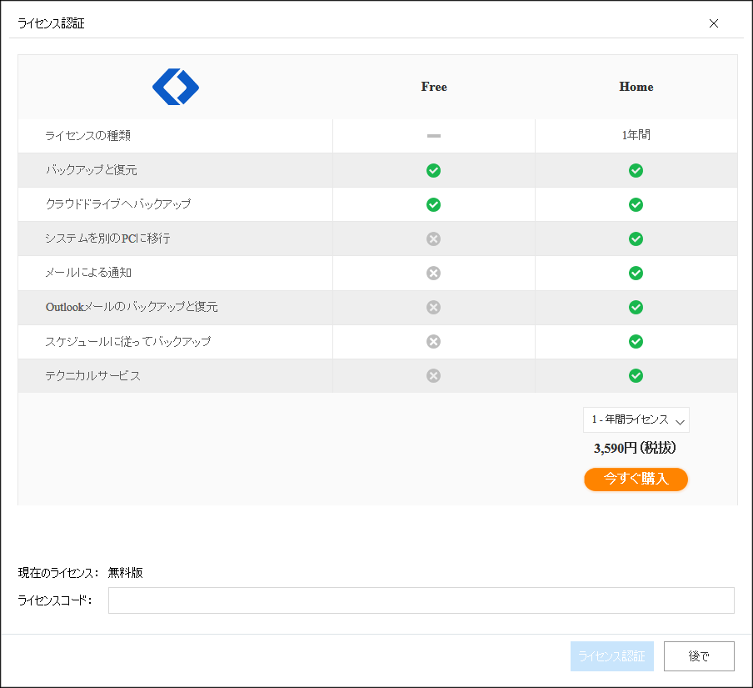Click Home column checkmark for テクニカルサービス
The height and width of the screenshot is (688, 753).
pos(636,375)
